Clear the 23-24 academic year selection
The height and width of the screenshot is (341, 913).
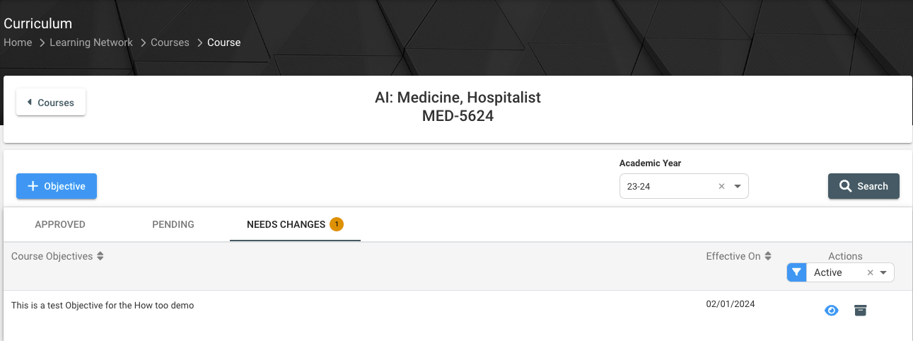(722, 187)
